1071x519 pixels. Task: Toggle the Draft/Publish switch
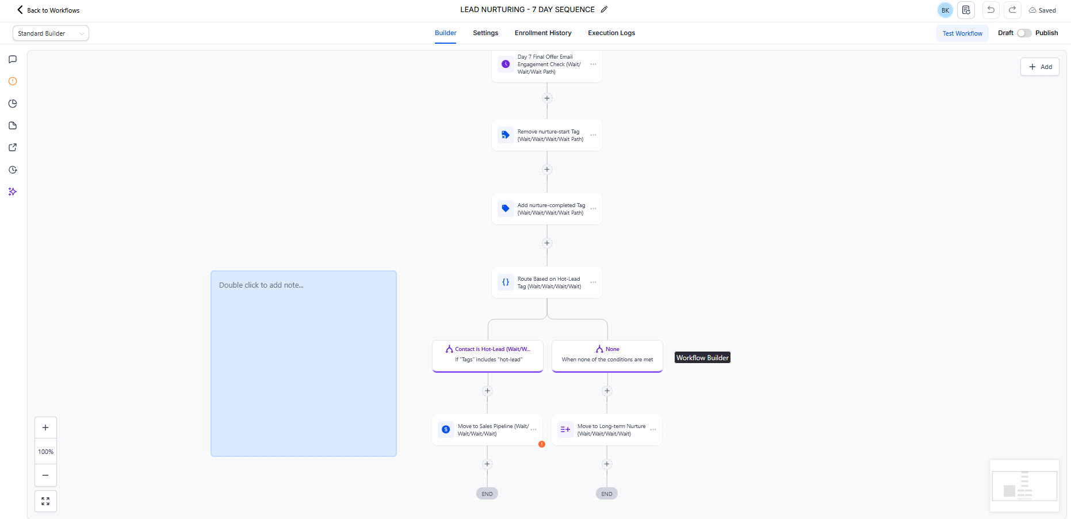click(1024, 33)
